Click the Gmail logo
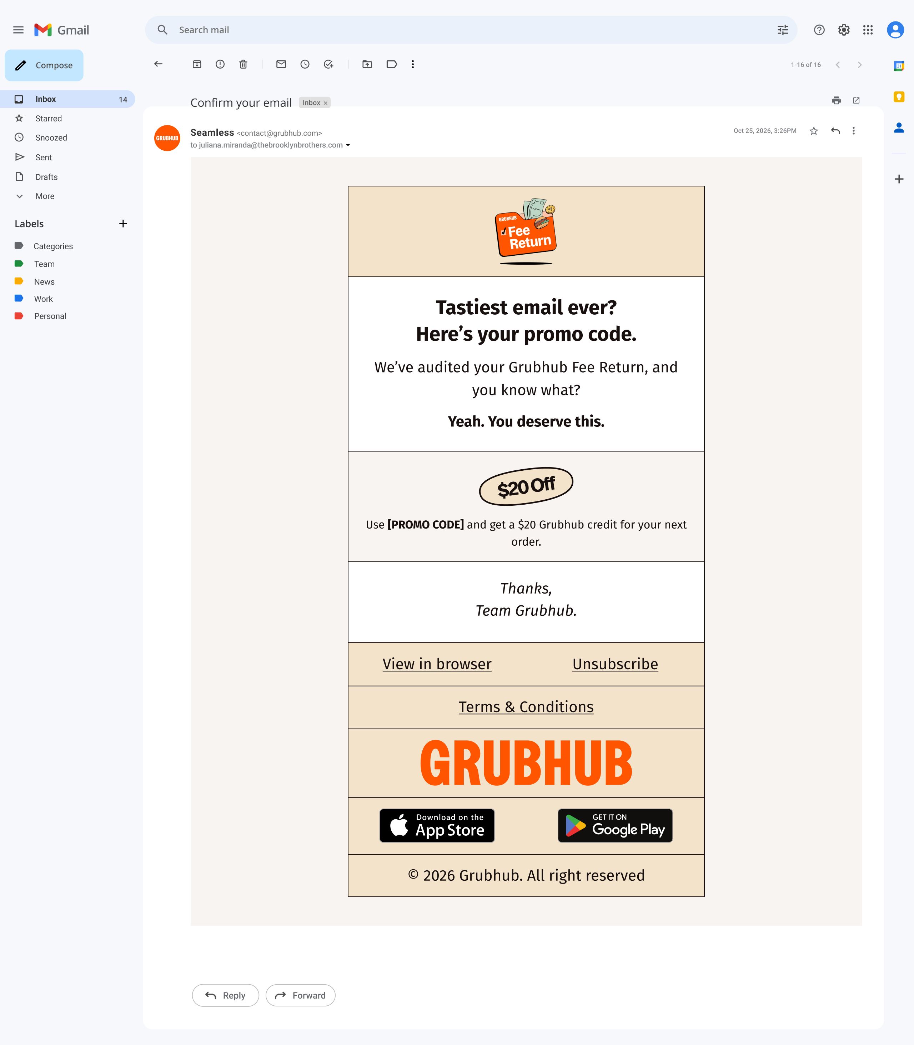914x1045 pixels. (x=62, y=30)
